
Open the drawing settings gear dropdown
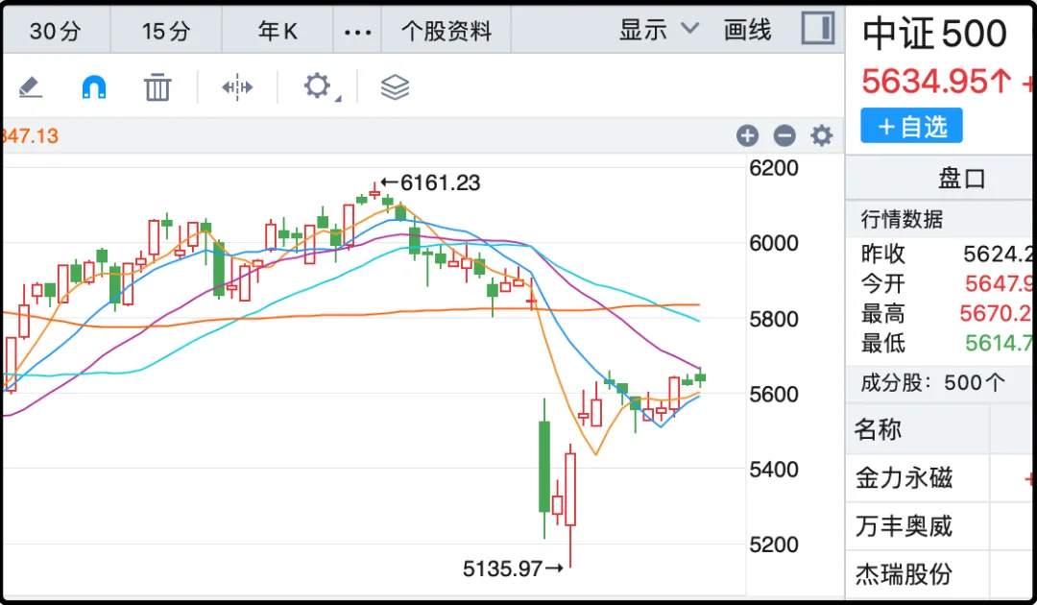[x=318, y=86]
